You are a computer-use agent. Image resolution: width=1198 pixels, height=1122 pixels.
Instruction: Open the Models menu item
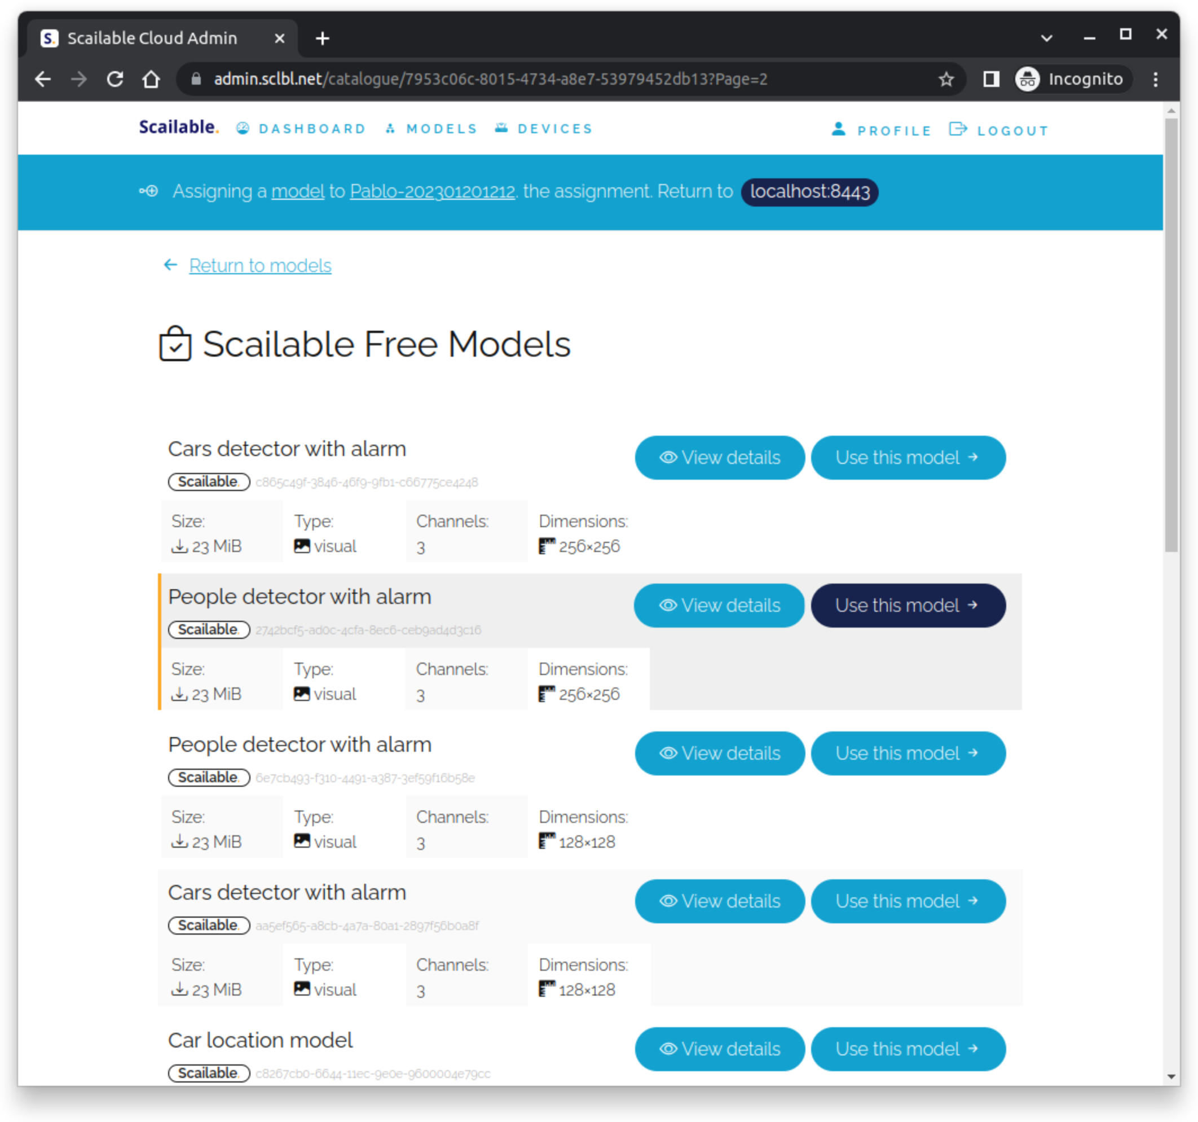click(431, 129)
